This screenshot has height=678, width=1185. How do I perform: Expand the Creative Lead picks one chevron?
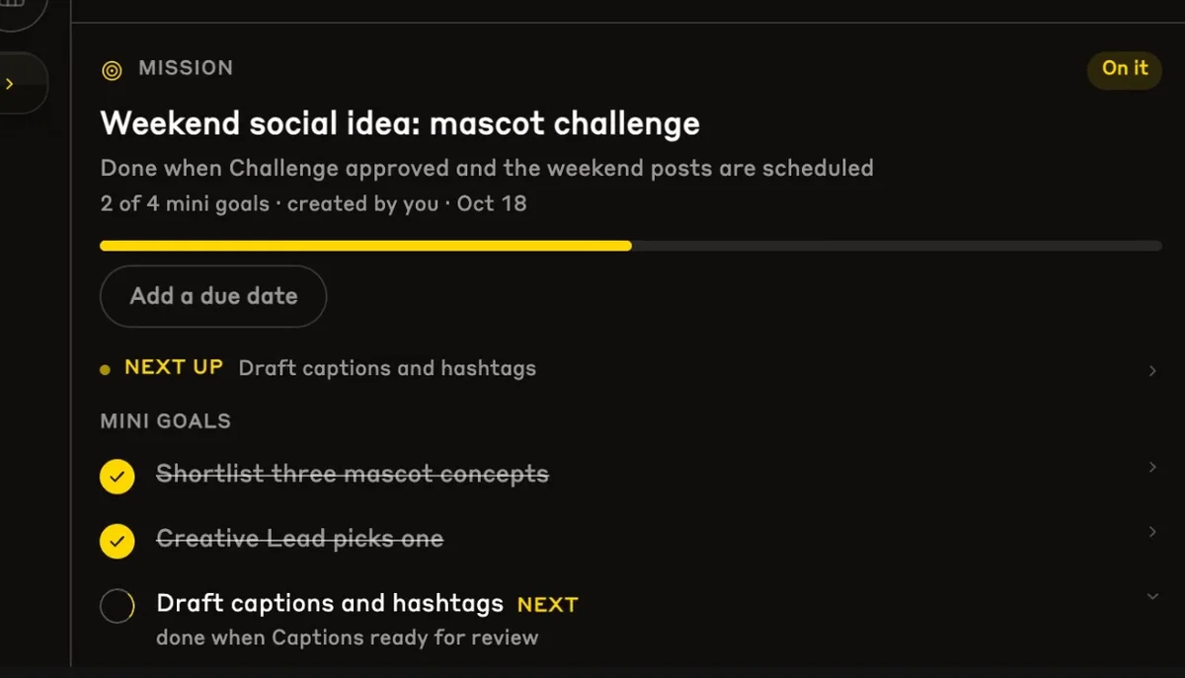tap(1152, 532)
